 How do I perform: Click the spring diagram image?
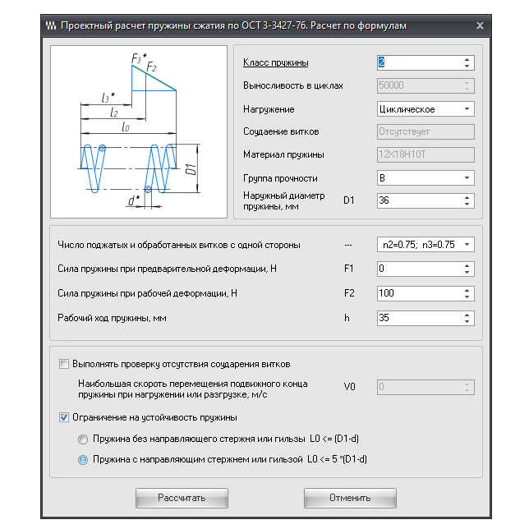[x=139, y=132]
